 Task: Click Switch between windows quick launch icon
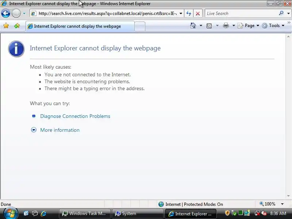(x=35, y=214)
